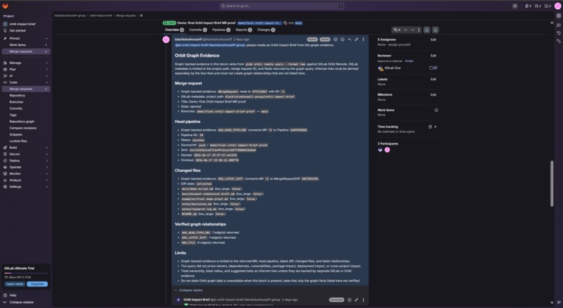Screen dimensions: 563x308
Task: Switch to the Commits tab
Action: click(198, 30)
